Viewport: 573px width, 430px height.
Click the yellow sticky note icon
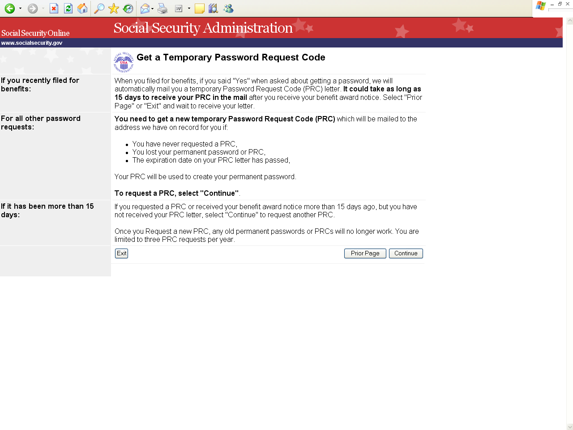(x=200, y=9)
